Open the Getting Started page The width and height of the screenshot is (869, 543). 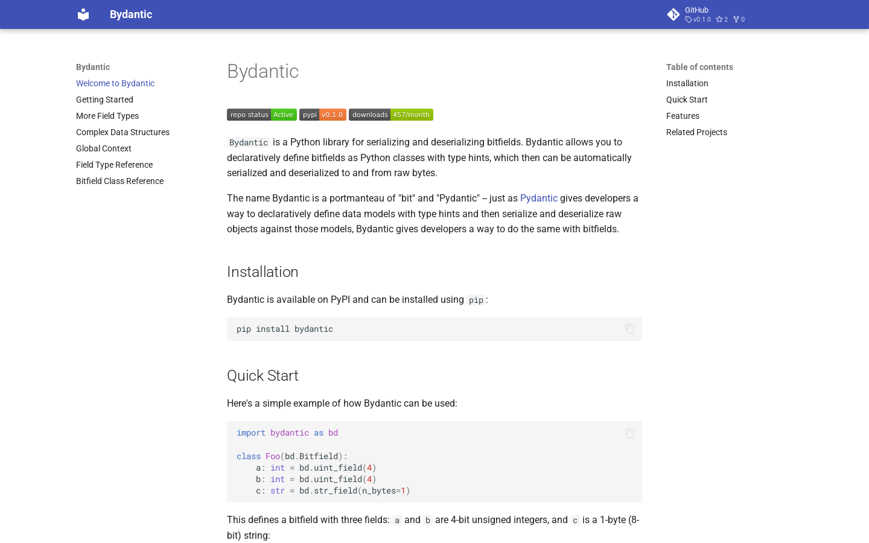[104, 100]
